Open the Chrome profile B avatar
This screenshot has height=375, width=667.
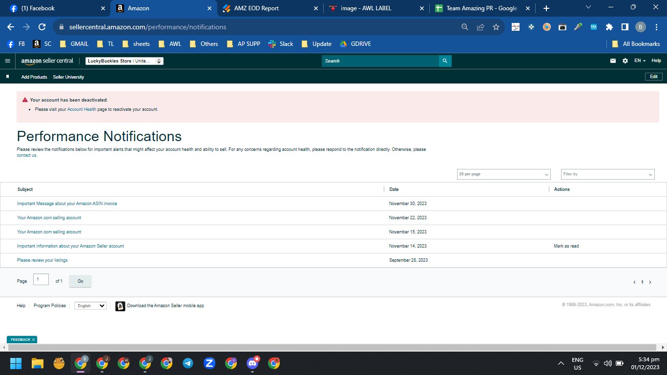641,27
